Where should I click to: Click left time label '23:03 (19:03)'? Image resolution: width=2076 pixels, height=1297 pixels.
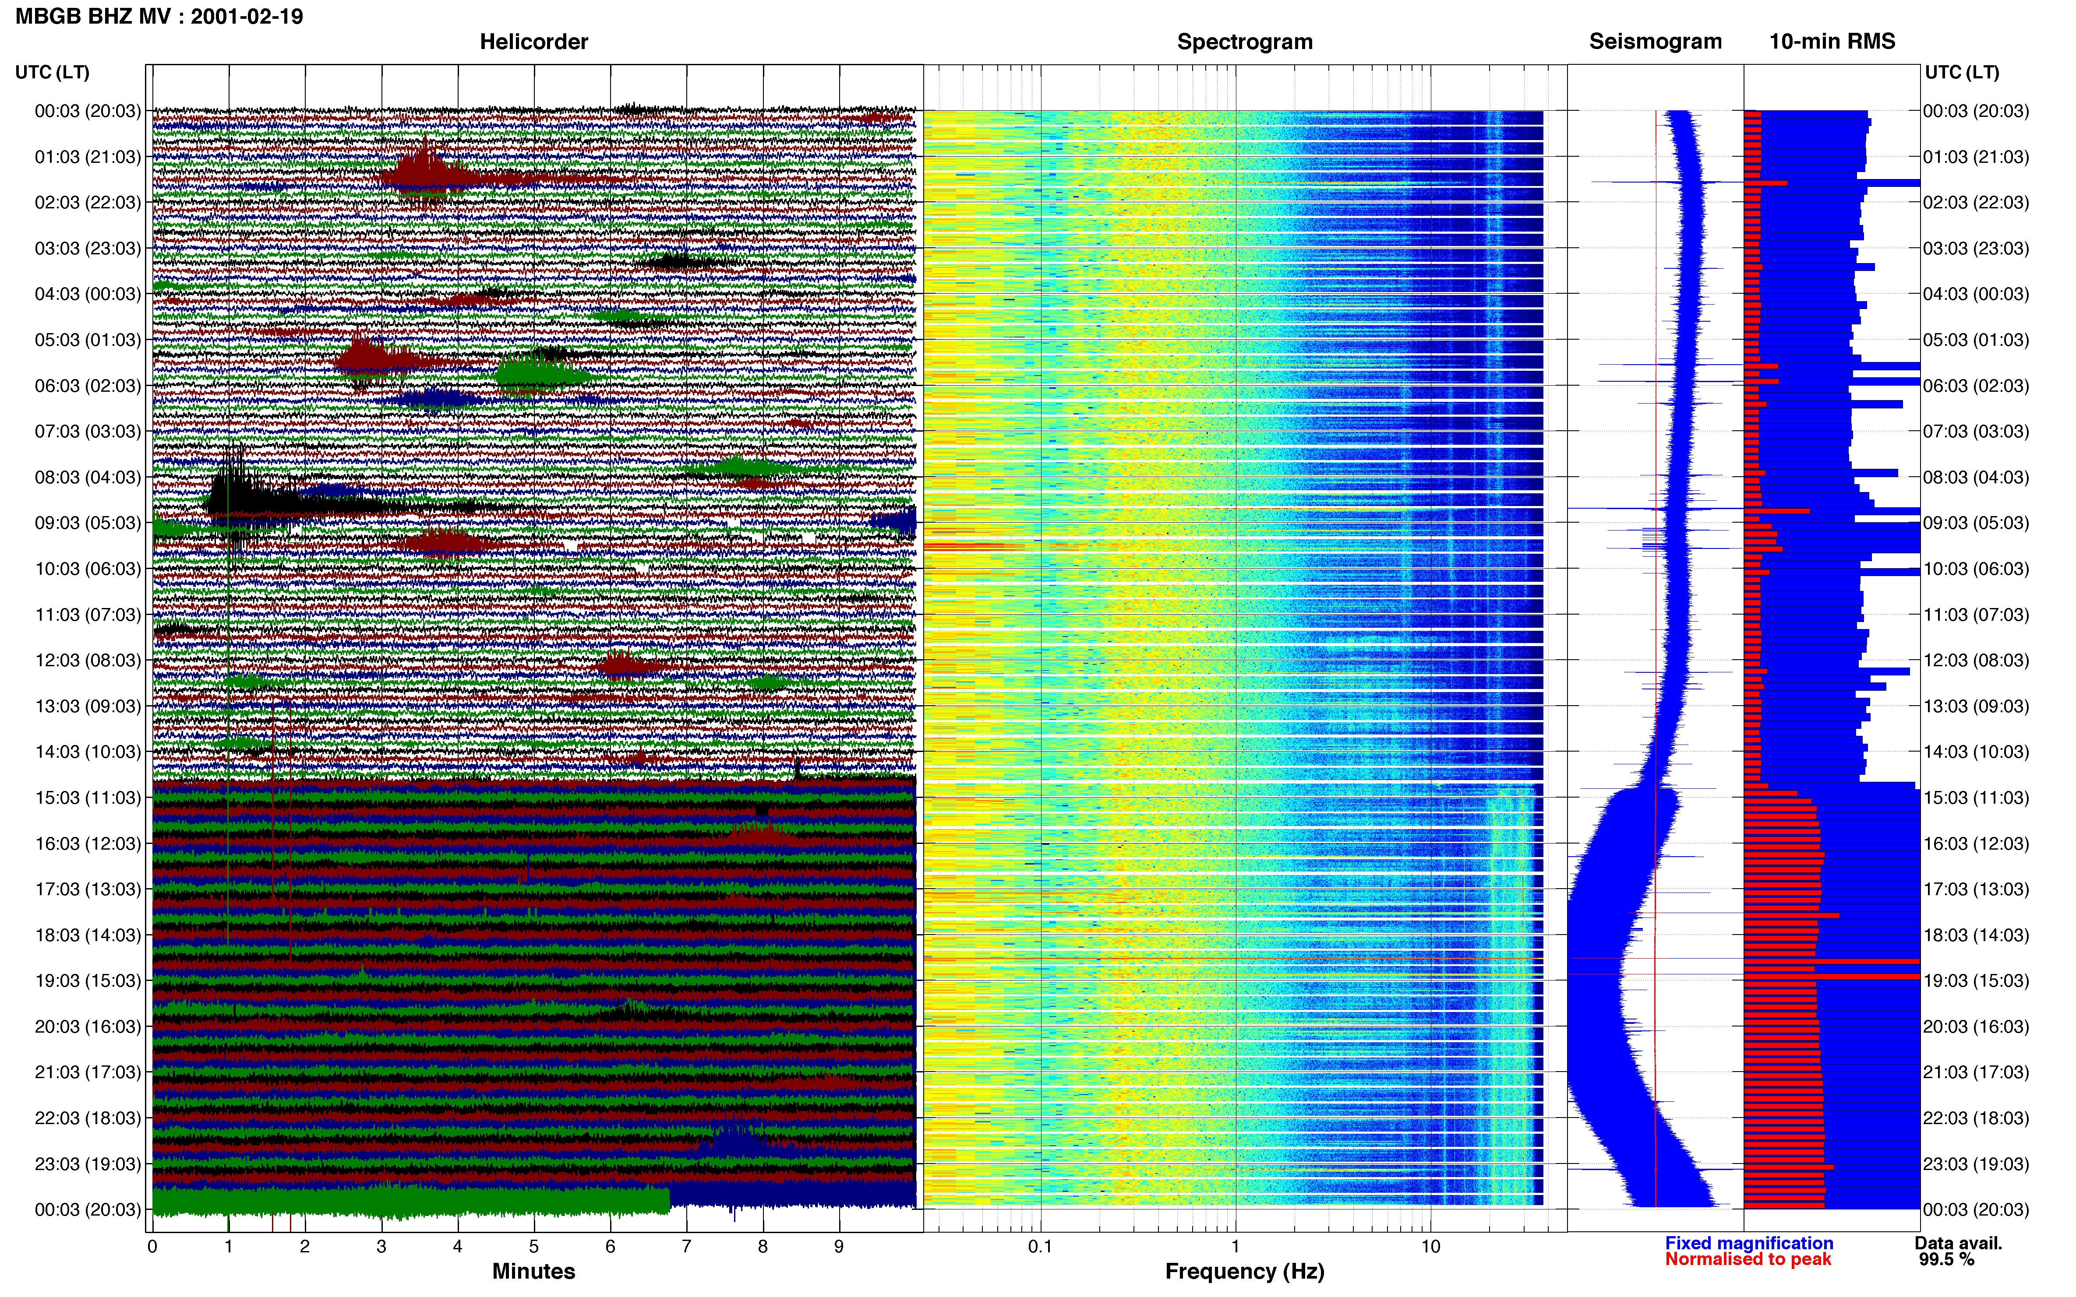tap(88, 1164)
